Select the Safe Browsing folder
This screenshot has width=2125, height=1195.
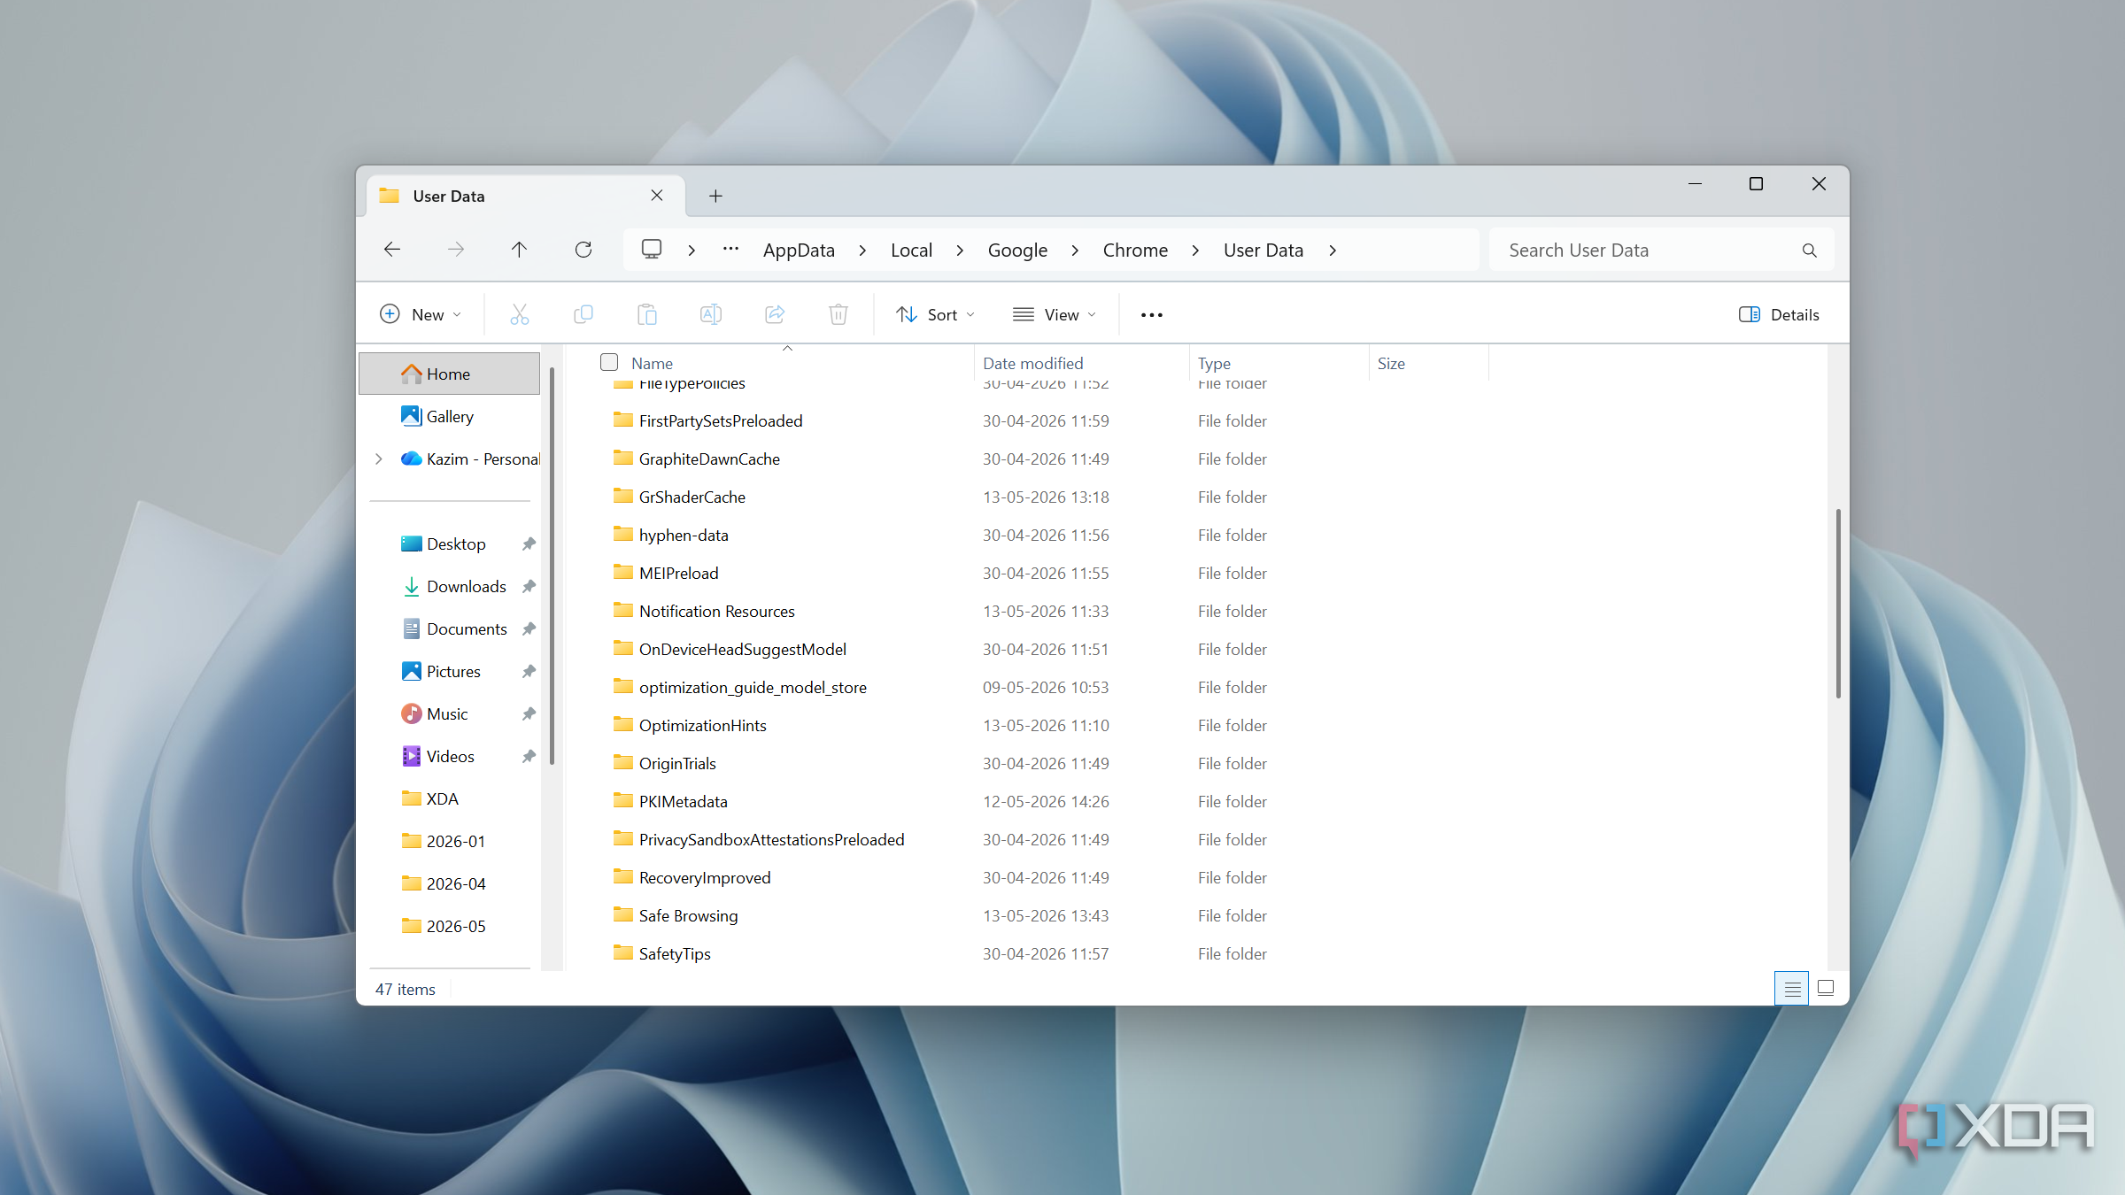click(688, 915)
